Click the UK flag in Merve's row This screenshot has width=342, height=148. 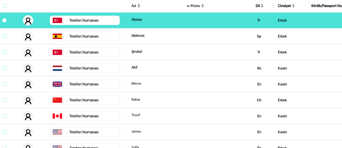coord(57,84)
